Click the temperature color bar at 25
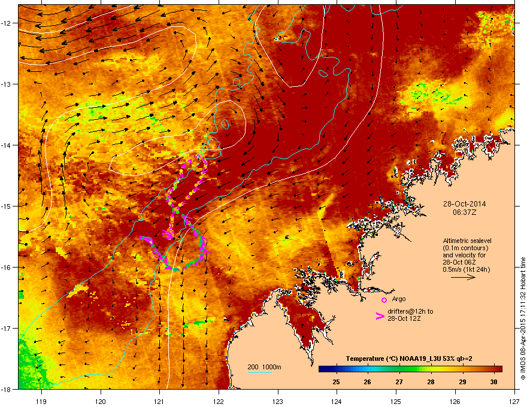 click(x=336, y=369)
